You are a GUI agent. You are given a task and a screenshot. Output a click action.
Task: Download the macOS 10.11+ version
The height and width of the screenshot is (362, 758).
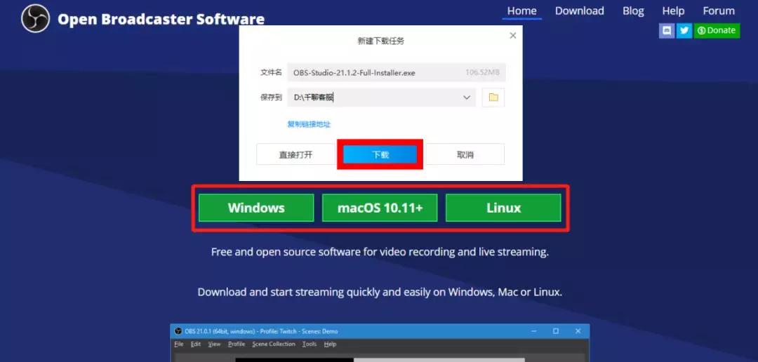point(380,208)
